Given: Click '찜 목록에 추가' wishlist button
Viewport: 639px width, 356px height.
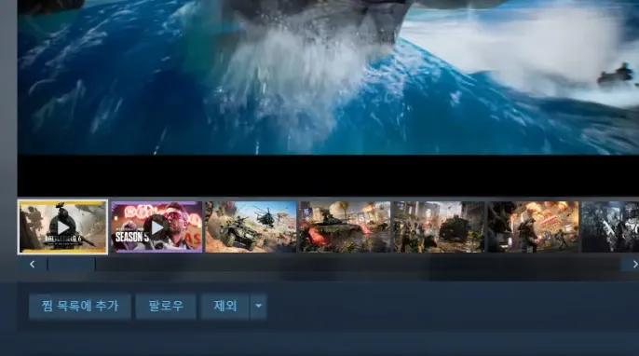Looking at the screenshot, I should point(80,306).
